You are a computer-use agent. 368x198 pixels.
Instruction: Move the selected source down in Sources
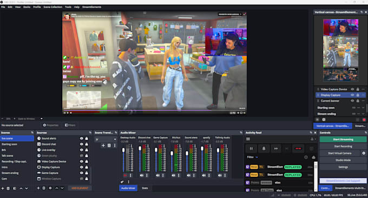point(62,188)
